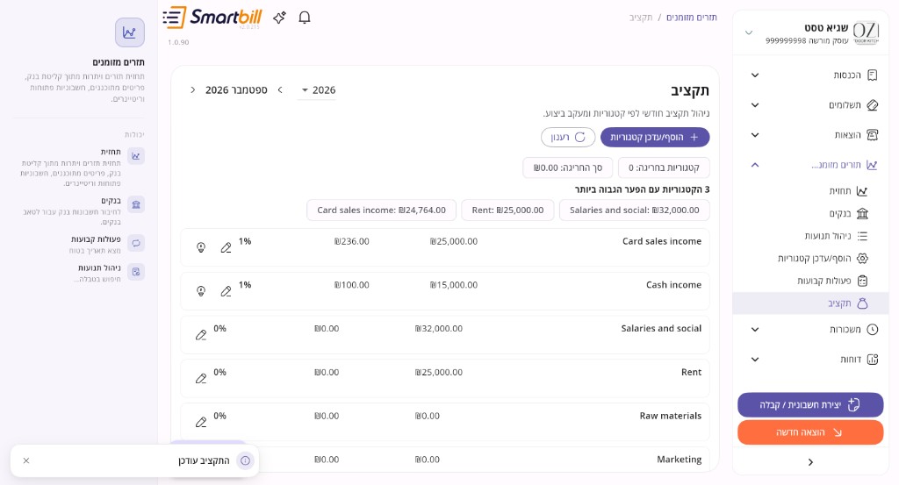Go to previous month arrow
This screenshot has height=485, width=899.
point(280,90)
